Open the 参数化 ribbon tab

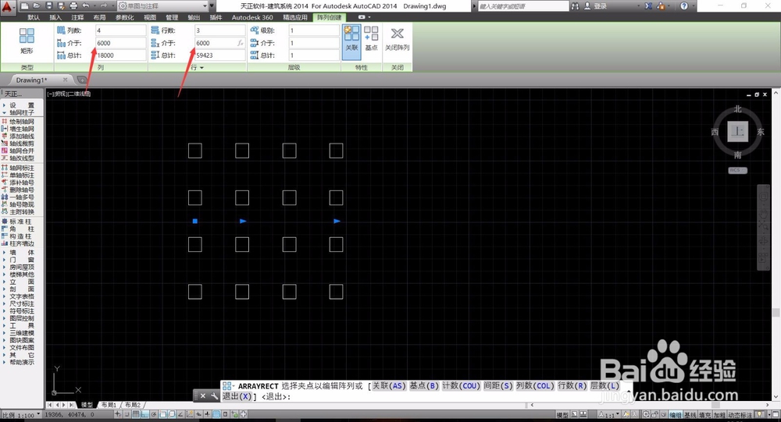point(124,17)
